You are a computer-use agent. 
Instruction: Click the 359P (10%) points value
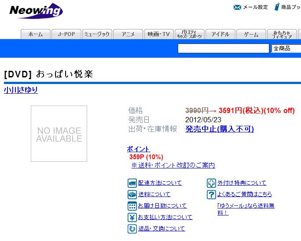(146, 157)
